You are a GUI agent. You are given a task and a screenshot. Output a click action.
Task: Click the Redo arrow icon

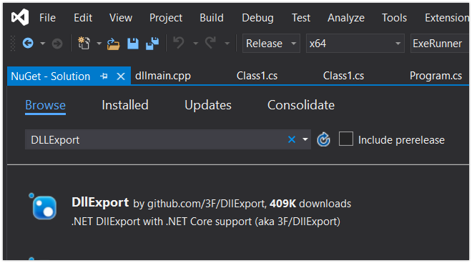pos(210,43)
